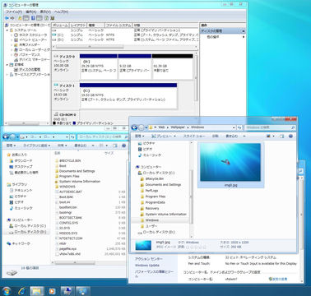
Task: Click search box in Wallpaper Explorer window
Action: [x=270, y=127]
